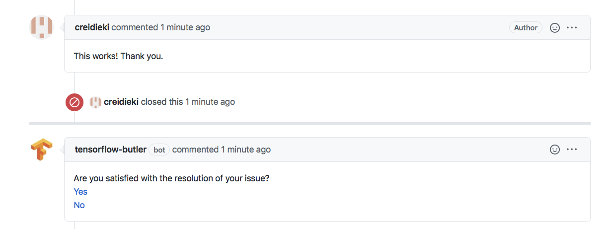Viewport: 612px width, 229px height.
Task: Answer No to the satisfaction question
Action: [x=79, y=205]
